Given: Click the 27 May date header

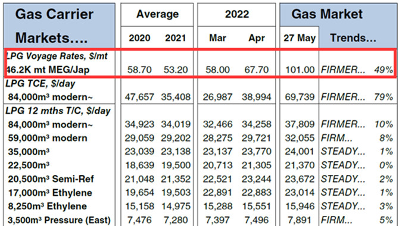Looking at the screenshot, I should pos(300,38).
